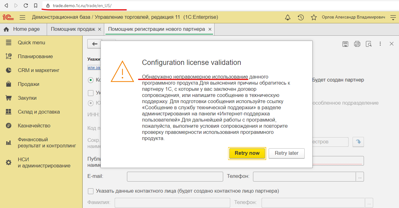Click the ellipsis button of the lower Телефон field
The width and height of the screenshot is (399, 208).
[x=369, y=202]
